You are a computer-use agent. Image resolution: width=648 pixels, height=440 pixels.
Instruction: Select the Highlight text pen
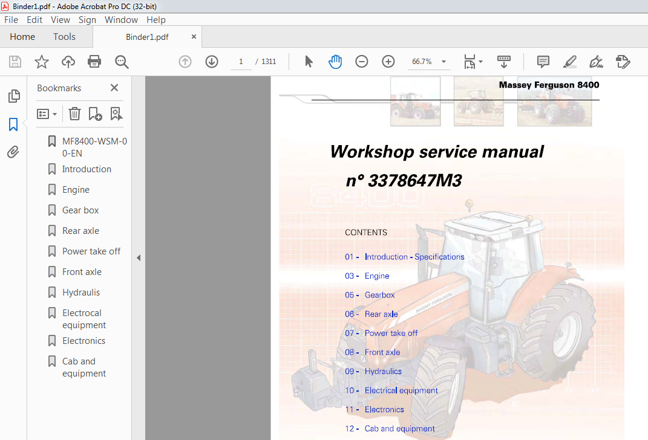(570, 62)
